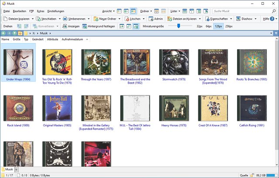Toggle the highlighted layout icon left of Miniaturengröße
Image resolution: width=279 pixels, height=178 pixels.
pyautogui.click(x=136, y=26)
